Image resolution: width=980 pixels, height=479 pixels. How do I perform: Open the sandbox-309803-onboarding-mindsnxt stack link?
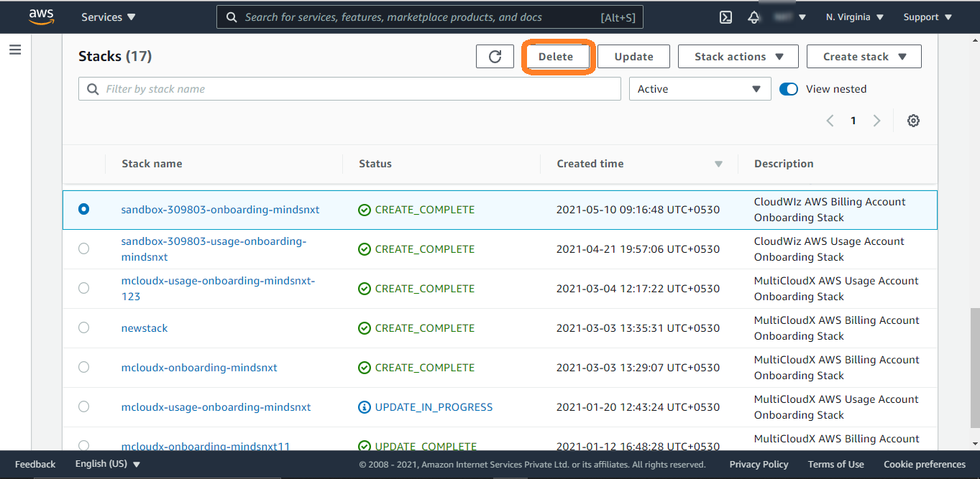click(x=220, y=210)
